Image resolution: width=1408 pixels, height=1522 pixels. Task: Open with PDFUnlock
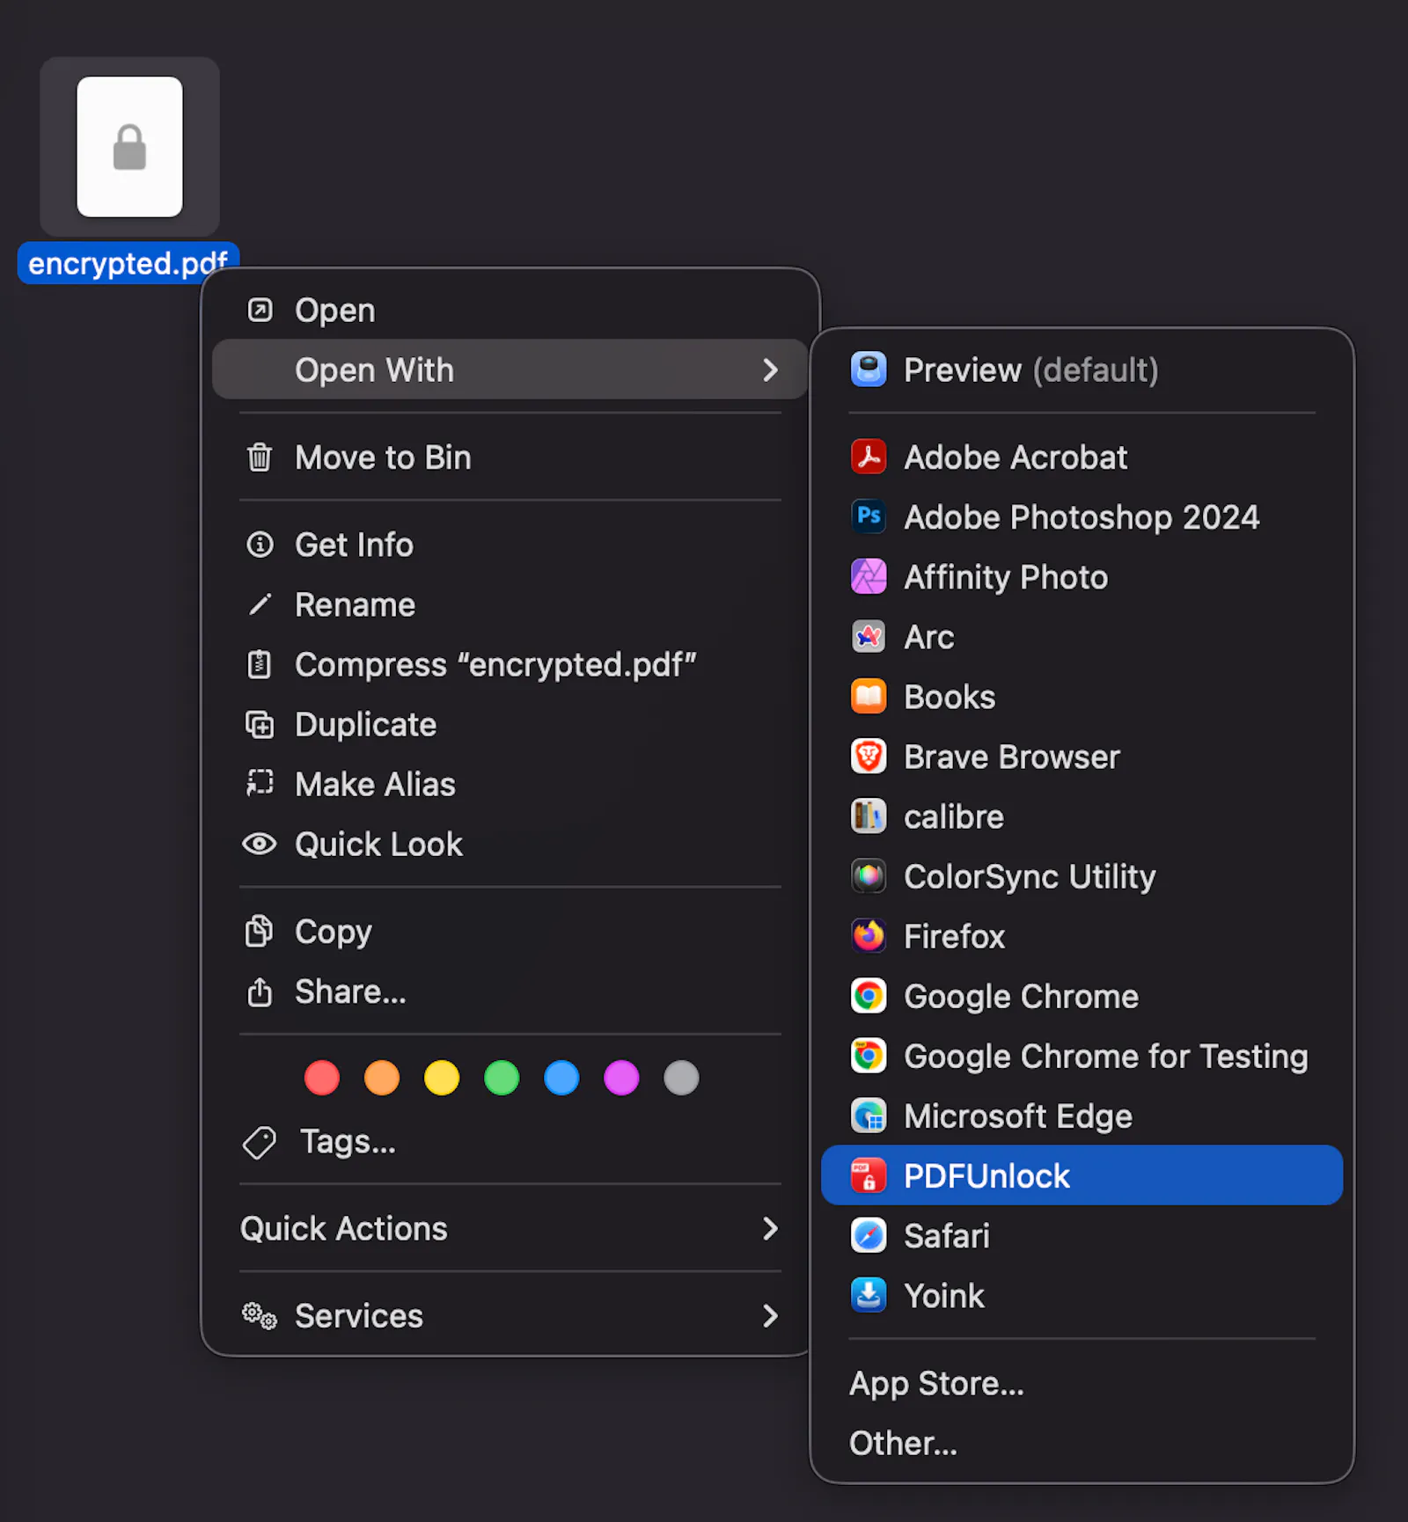[x=1082, y=1174]
